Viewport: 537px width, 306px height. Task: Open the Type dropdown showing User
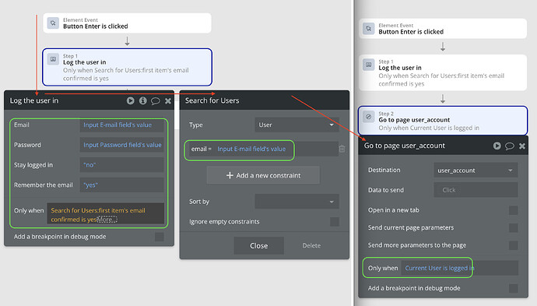click(297, 125)
